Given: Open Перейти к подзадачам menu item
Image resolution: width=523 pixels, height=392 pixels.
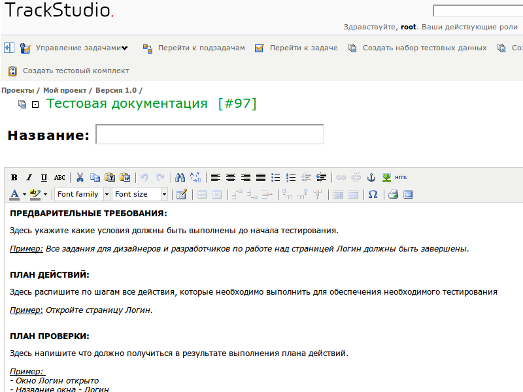Looking at the screenshot, I should tap(201, 48).
